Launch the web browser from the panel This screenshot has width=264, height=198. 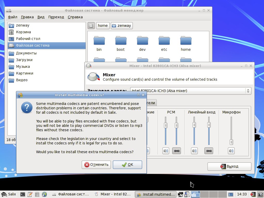44,194
